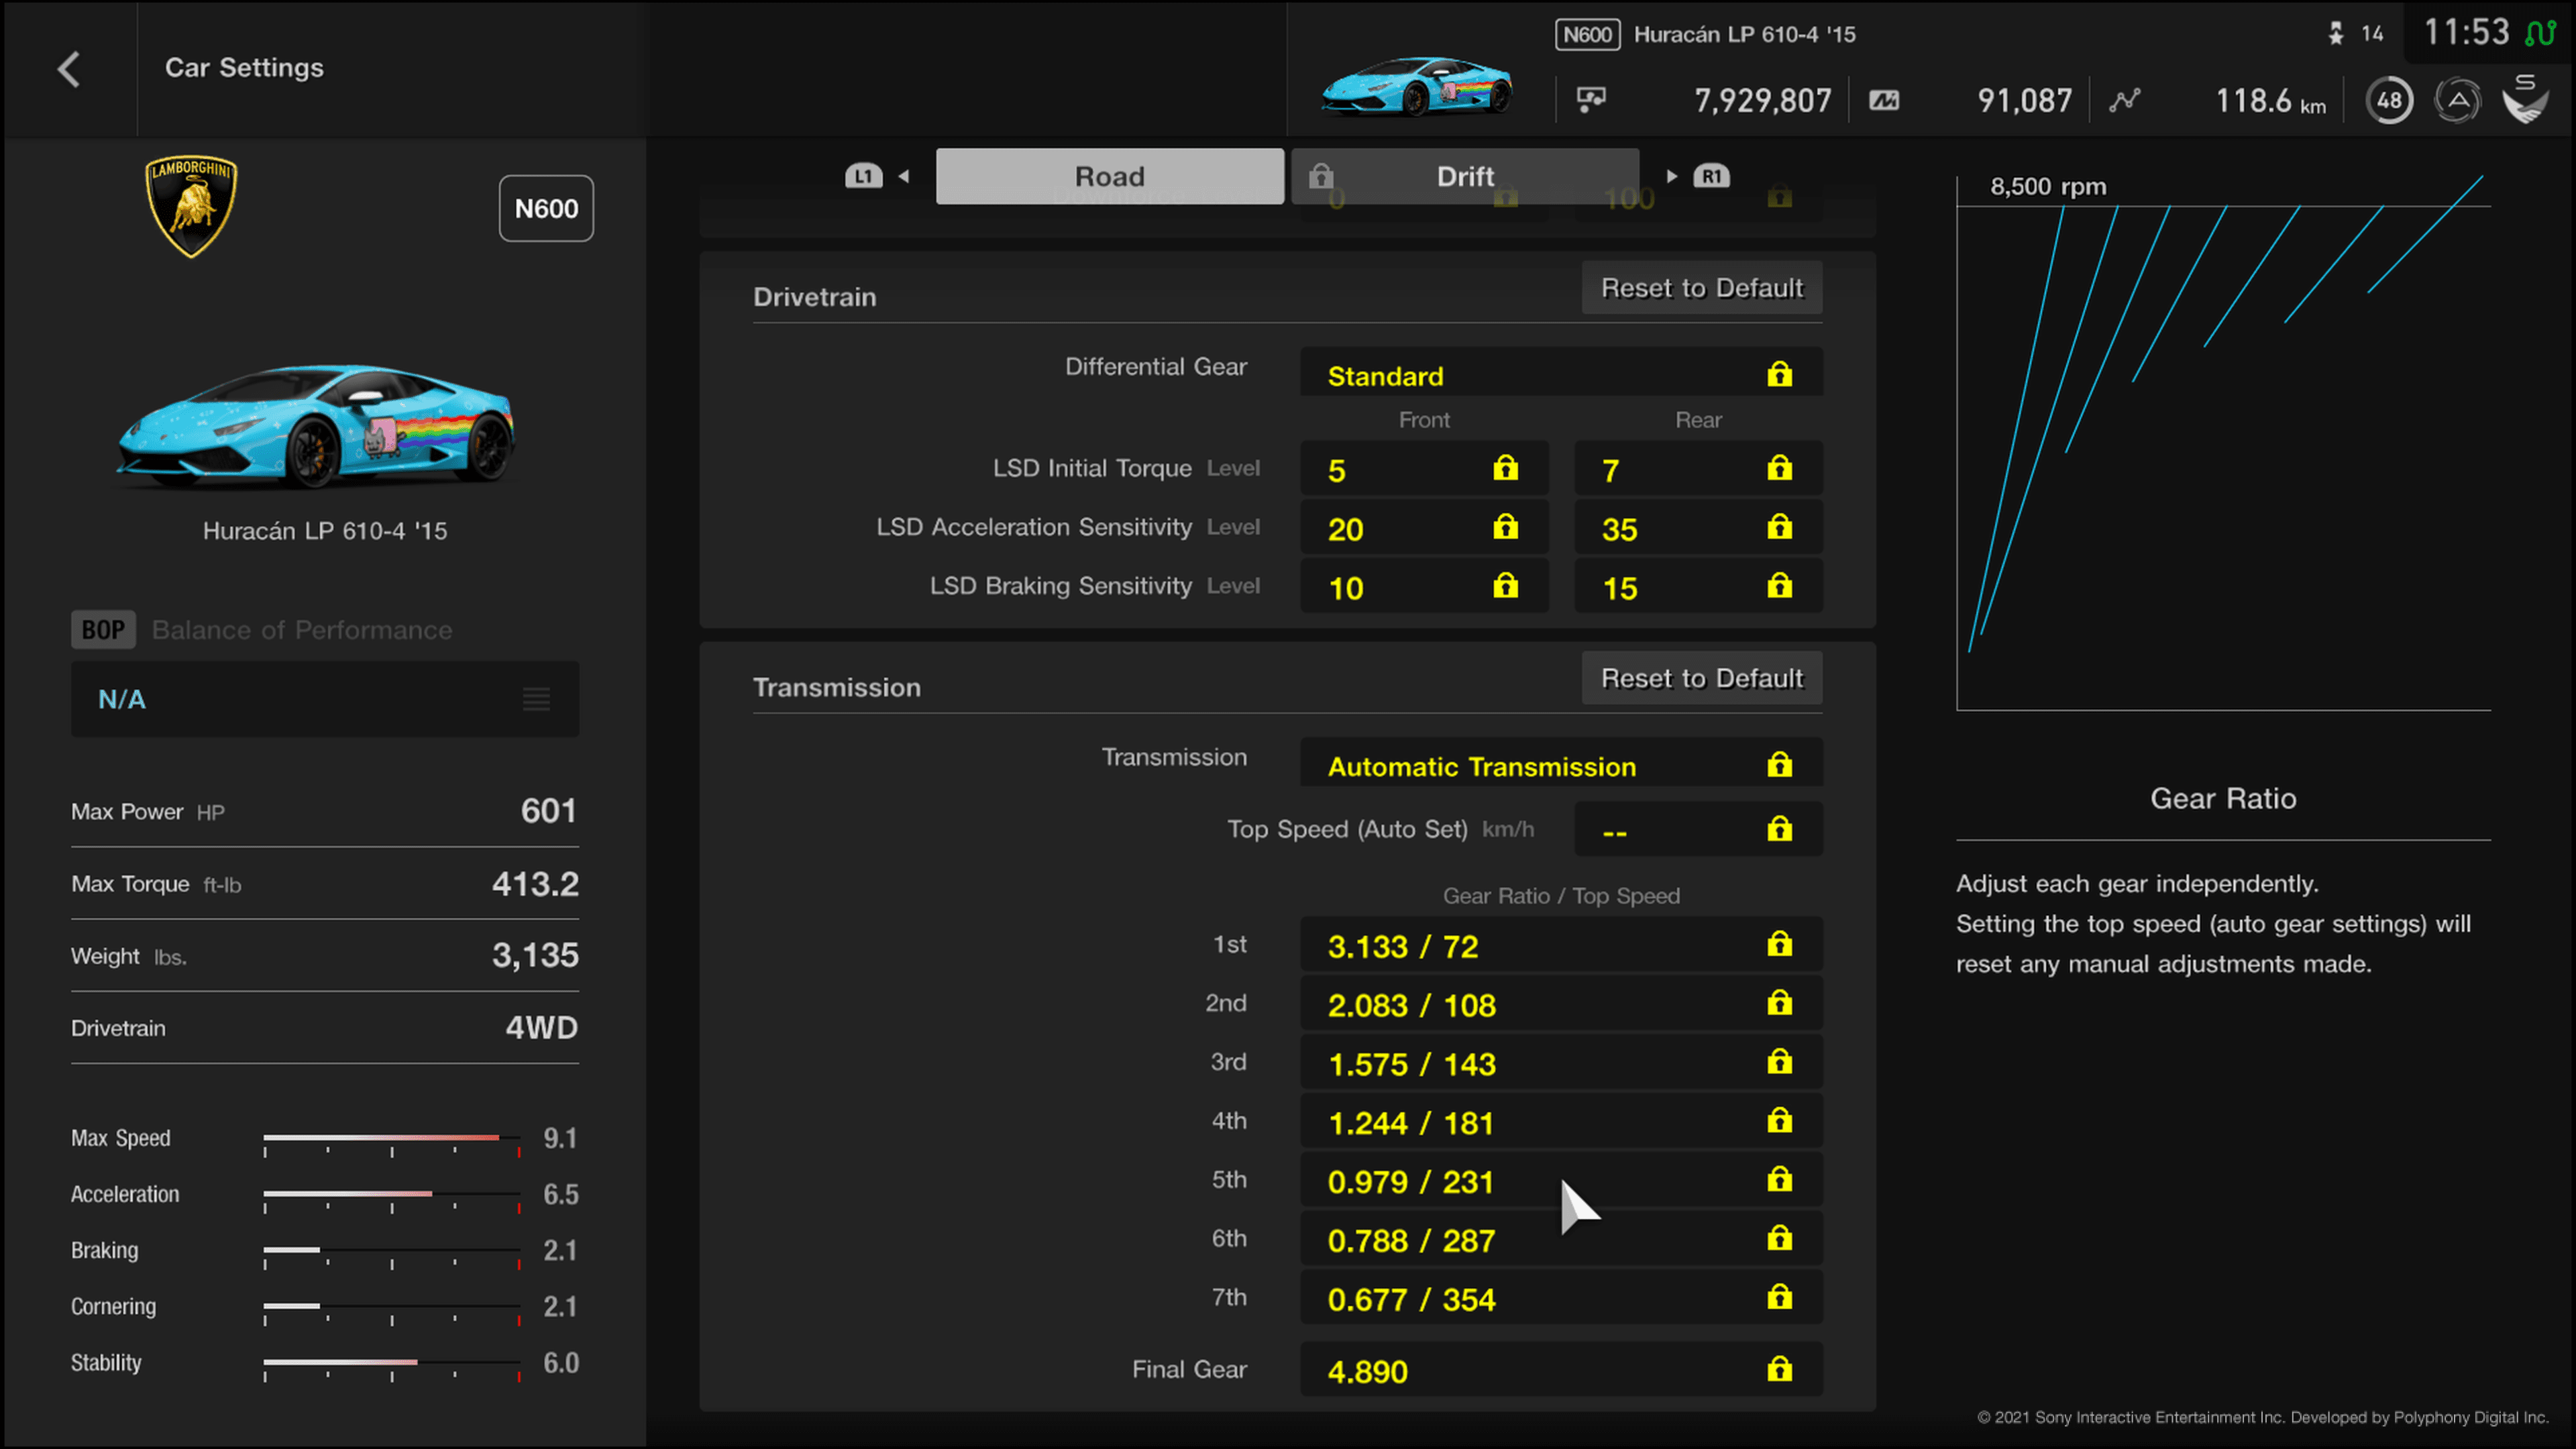Click the Lamborghini brand emblem
Viewport: 2576px width, 1449px height.
click(x=191, y=206)
